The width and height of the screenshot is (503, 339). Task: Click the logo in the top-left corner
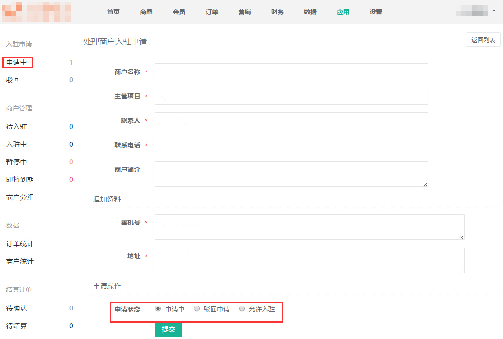(36, 12)
